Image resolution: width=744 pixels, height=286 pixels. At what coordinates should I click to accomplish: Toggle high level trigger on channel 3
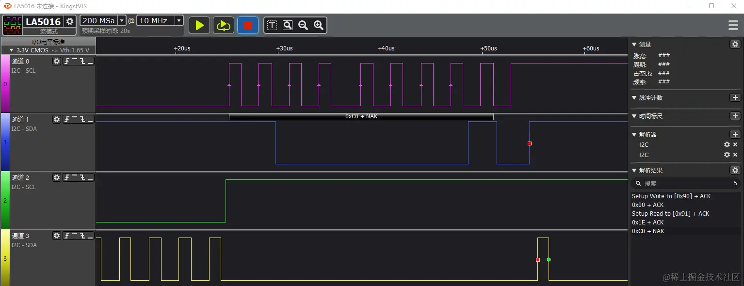point(75,236)
